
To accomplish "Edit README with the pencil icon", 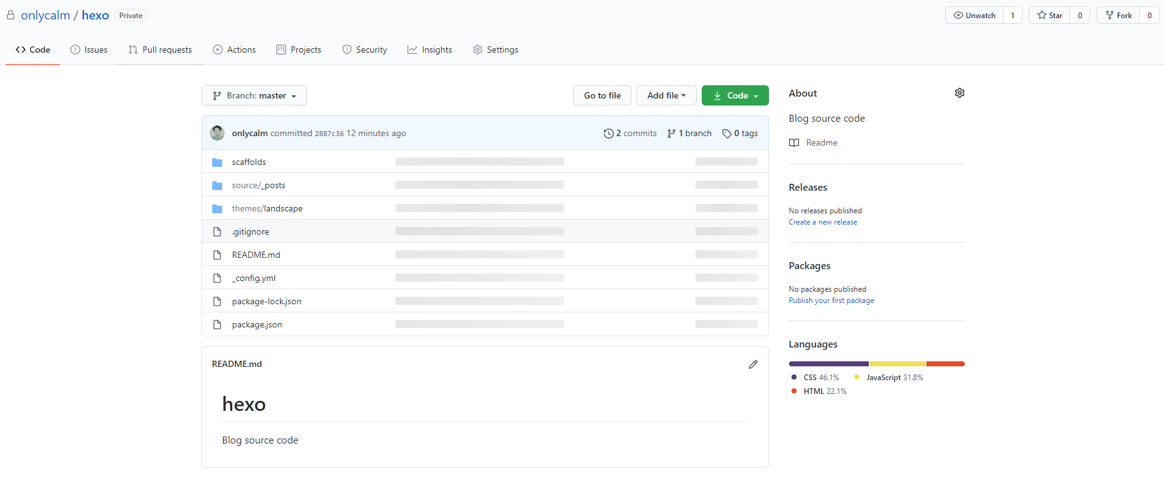I will click(753, 364).
